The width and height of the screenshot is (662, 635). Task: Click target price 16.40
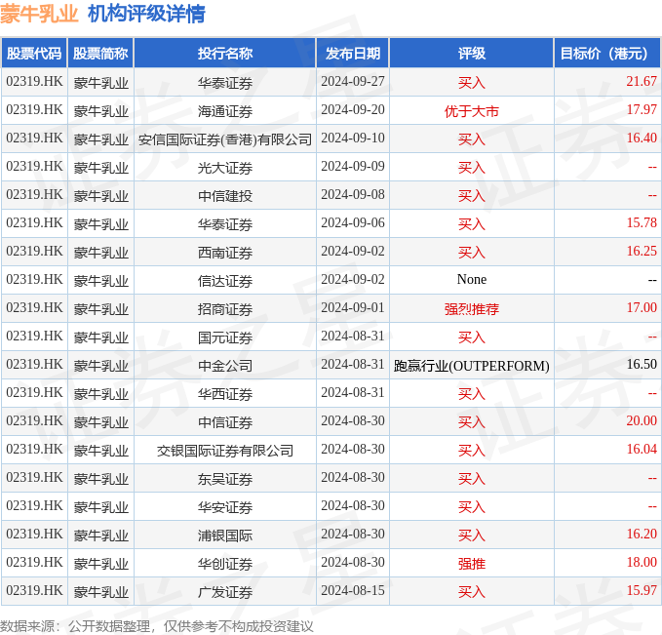642,138
